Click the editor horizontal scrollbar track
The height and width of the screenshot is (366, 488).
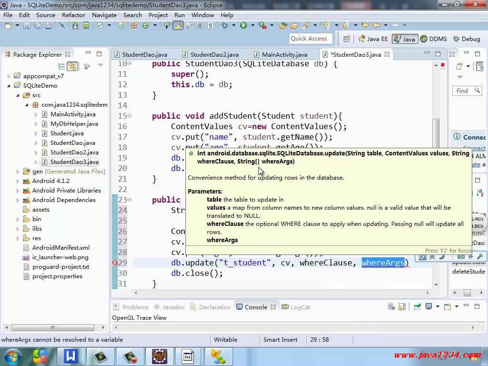282,293
